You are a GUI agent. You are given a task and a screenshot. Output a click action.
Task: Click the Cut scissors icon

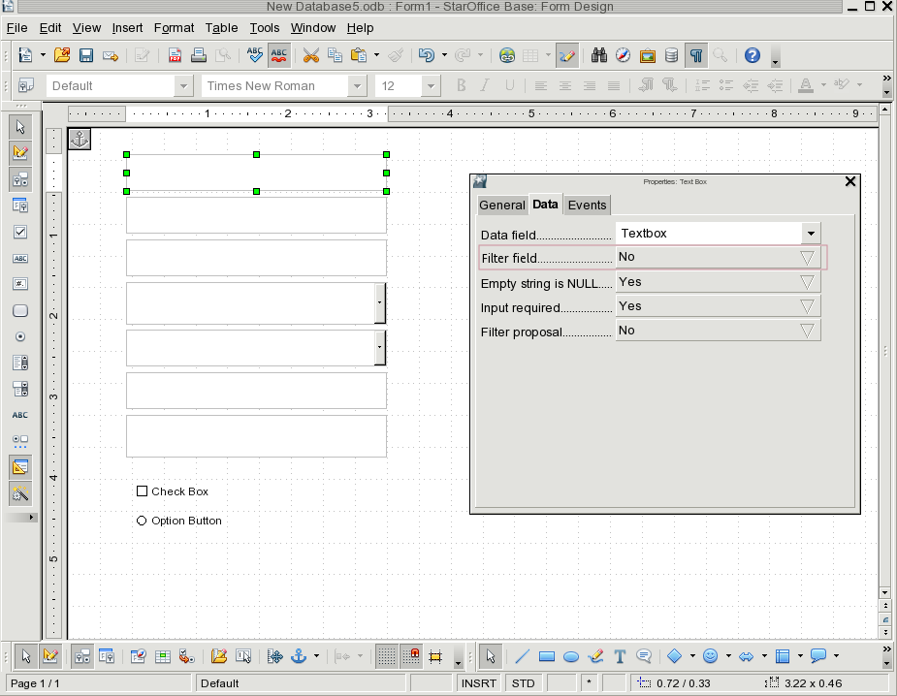[x=311, y=56]
